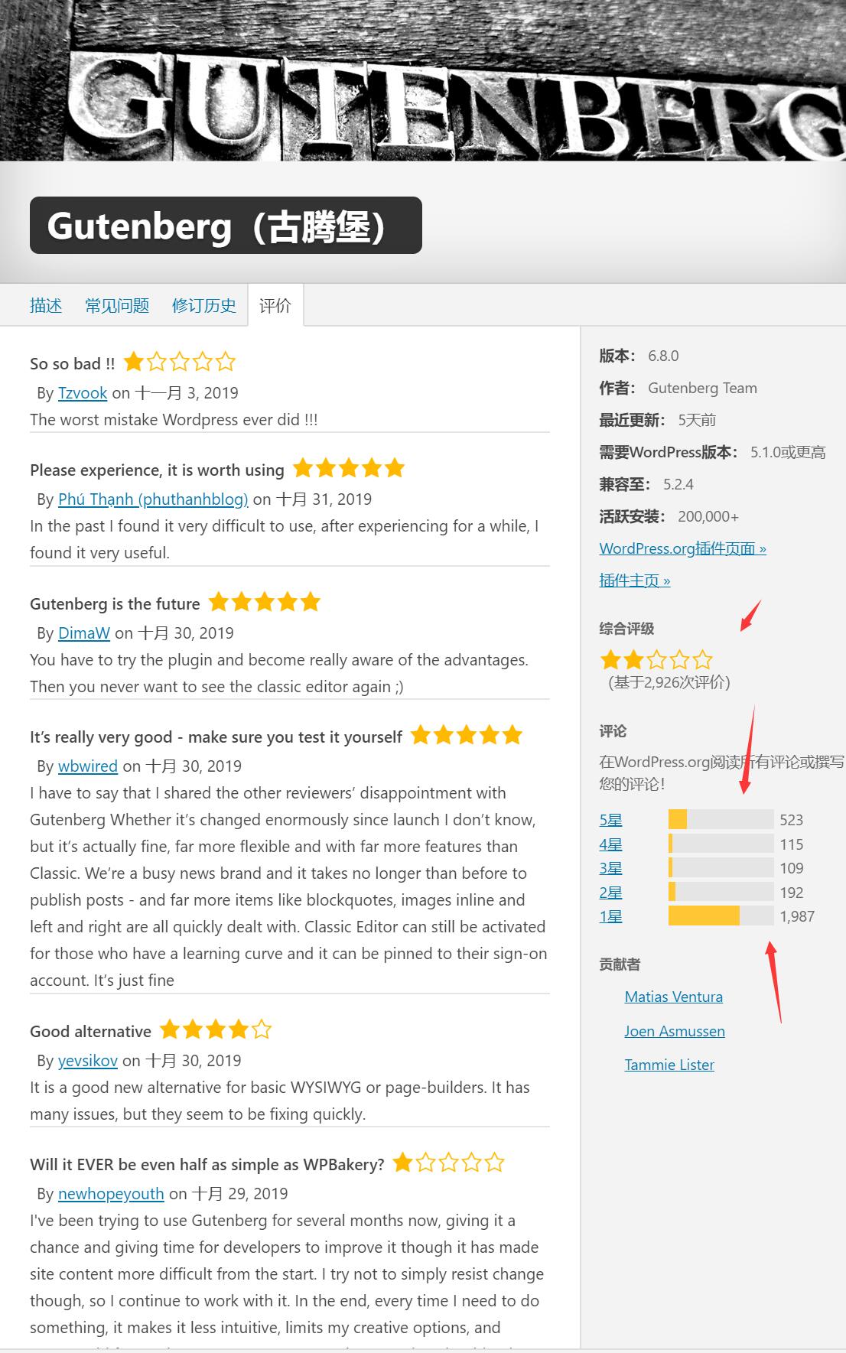Open the WordPress.org插件页面 link
Image resolution: width=846 pixels, height=1353 pixels.
coord(683,548)
